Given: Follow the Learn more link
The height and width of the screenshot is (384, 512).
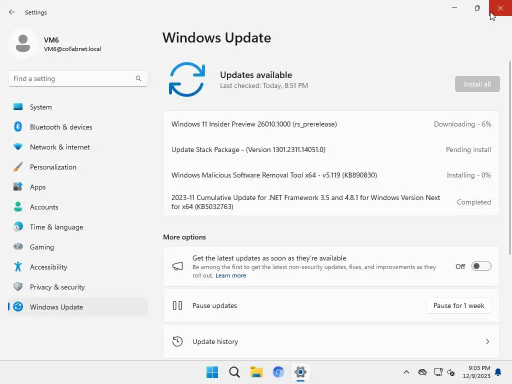Looking at the screenshot, I should [230, 275].
